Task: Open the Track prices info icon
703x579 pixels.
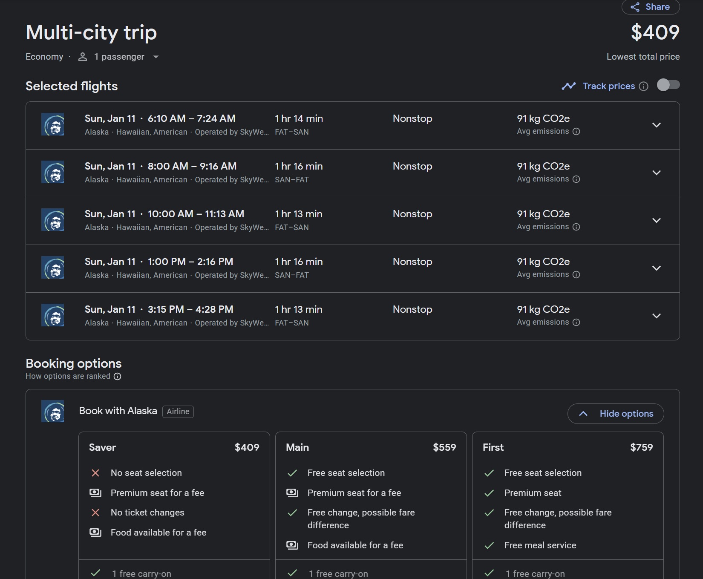Action: (x=644, y=86)
